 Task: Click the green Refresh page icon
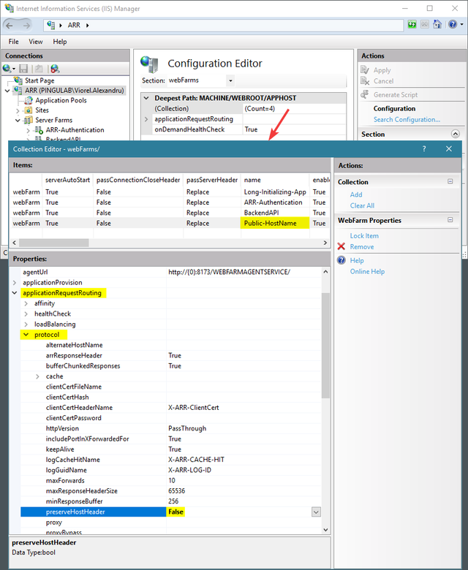point(412,24)
